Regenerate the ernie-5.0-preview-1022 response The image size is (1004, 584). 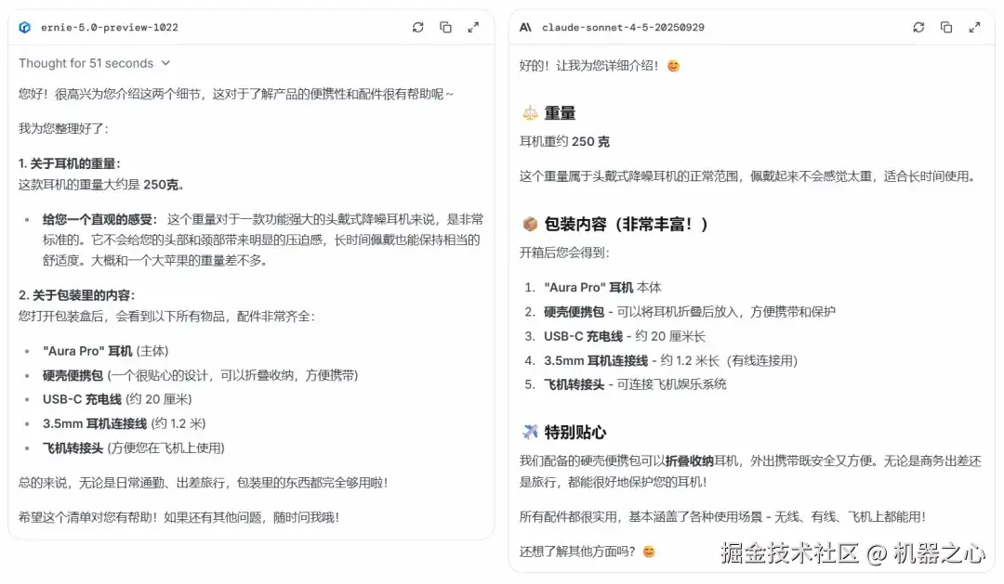coord(418,27)
